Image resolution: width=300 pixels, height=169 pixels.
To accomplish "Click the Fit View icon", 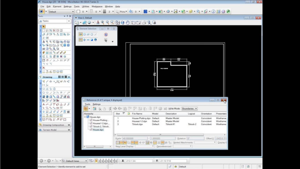I will 118,23.
